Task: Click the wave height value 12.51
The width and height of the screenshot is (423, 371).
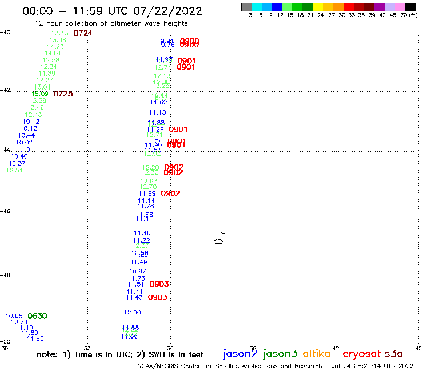Action: pyautogui.click(x=14, y=170)
